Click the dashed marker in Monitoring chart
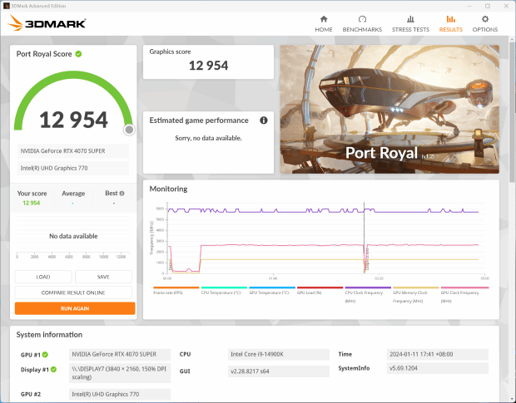The width and height of the screenshot is (516, 403). coord(364,238)
